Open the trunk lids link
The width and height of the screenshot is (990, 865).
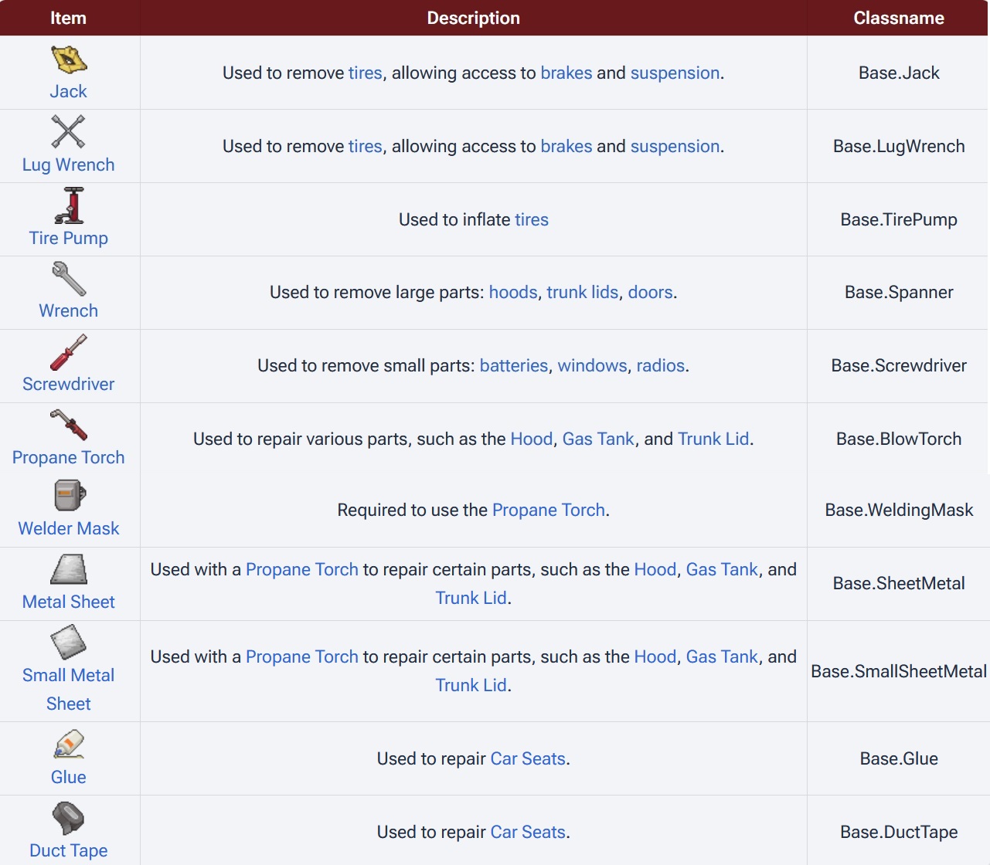(583, 292)
